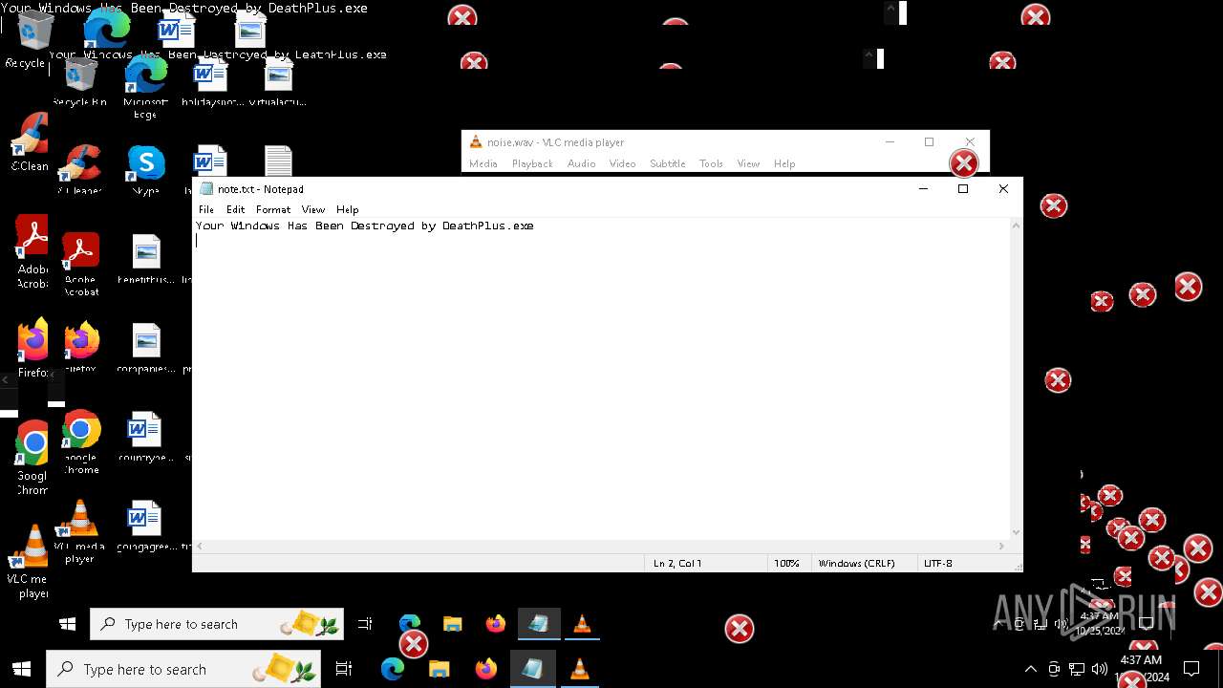Open the Tools menu in VLC
This screenshot has height=688, width=1223.
point(711,163)
